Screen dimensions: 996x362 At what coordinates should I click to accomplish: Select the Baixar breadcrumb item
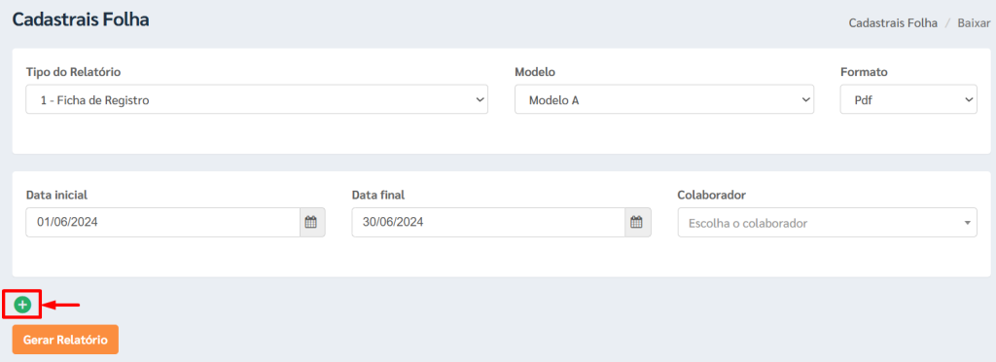pyautogui.click(x=974, y=22)
